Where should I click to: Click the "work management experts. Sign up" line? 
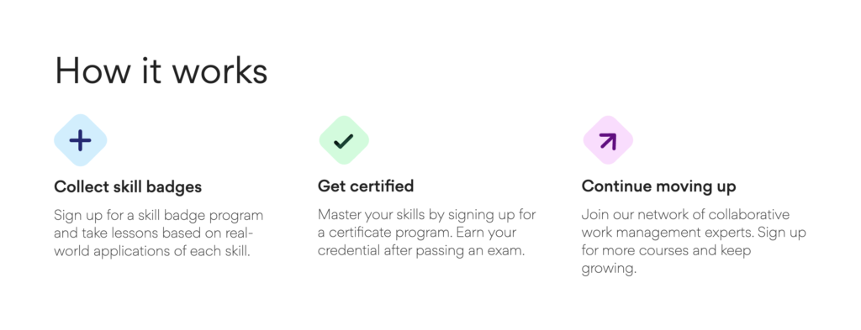tap(694, 233)
